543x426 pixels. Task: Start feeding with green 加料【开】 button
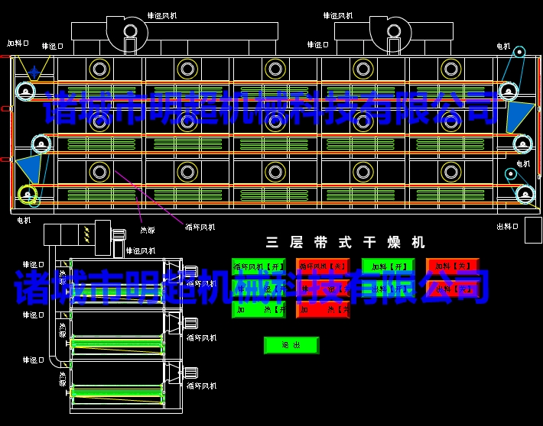tap(388, 266)
